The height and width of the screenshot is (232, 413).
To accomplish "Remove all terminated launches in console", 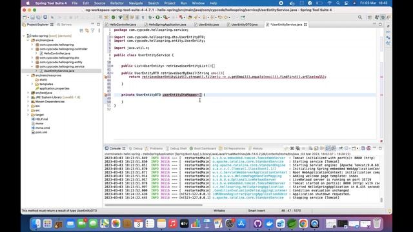I will [297, 148].
